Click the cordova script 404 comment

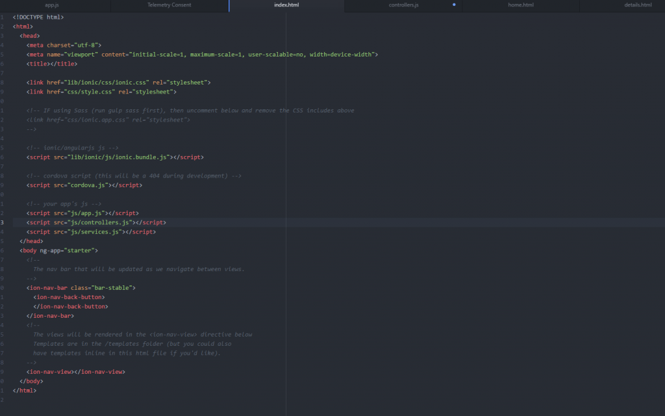(134, 175)
